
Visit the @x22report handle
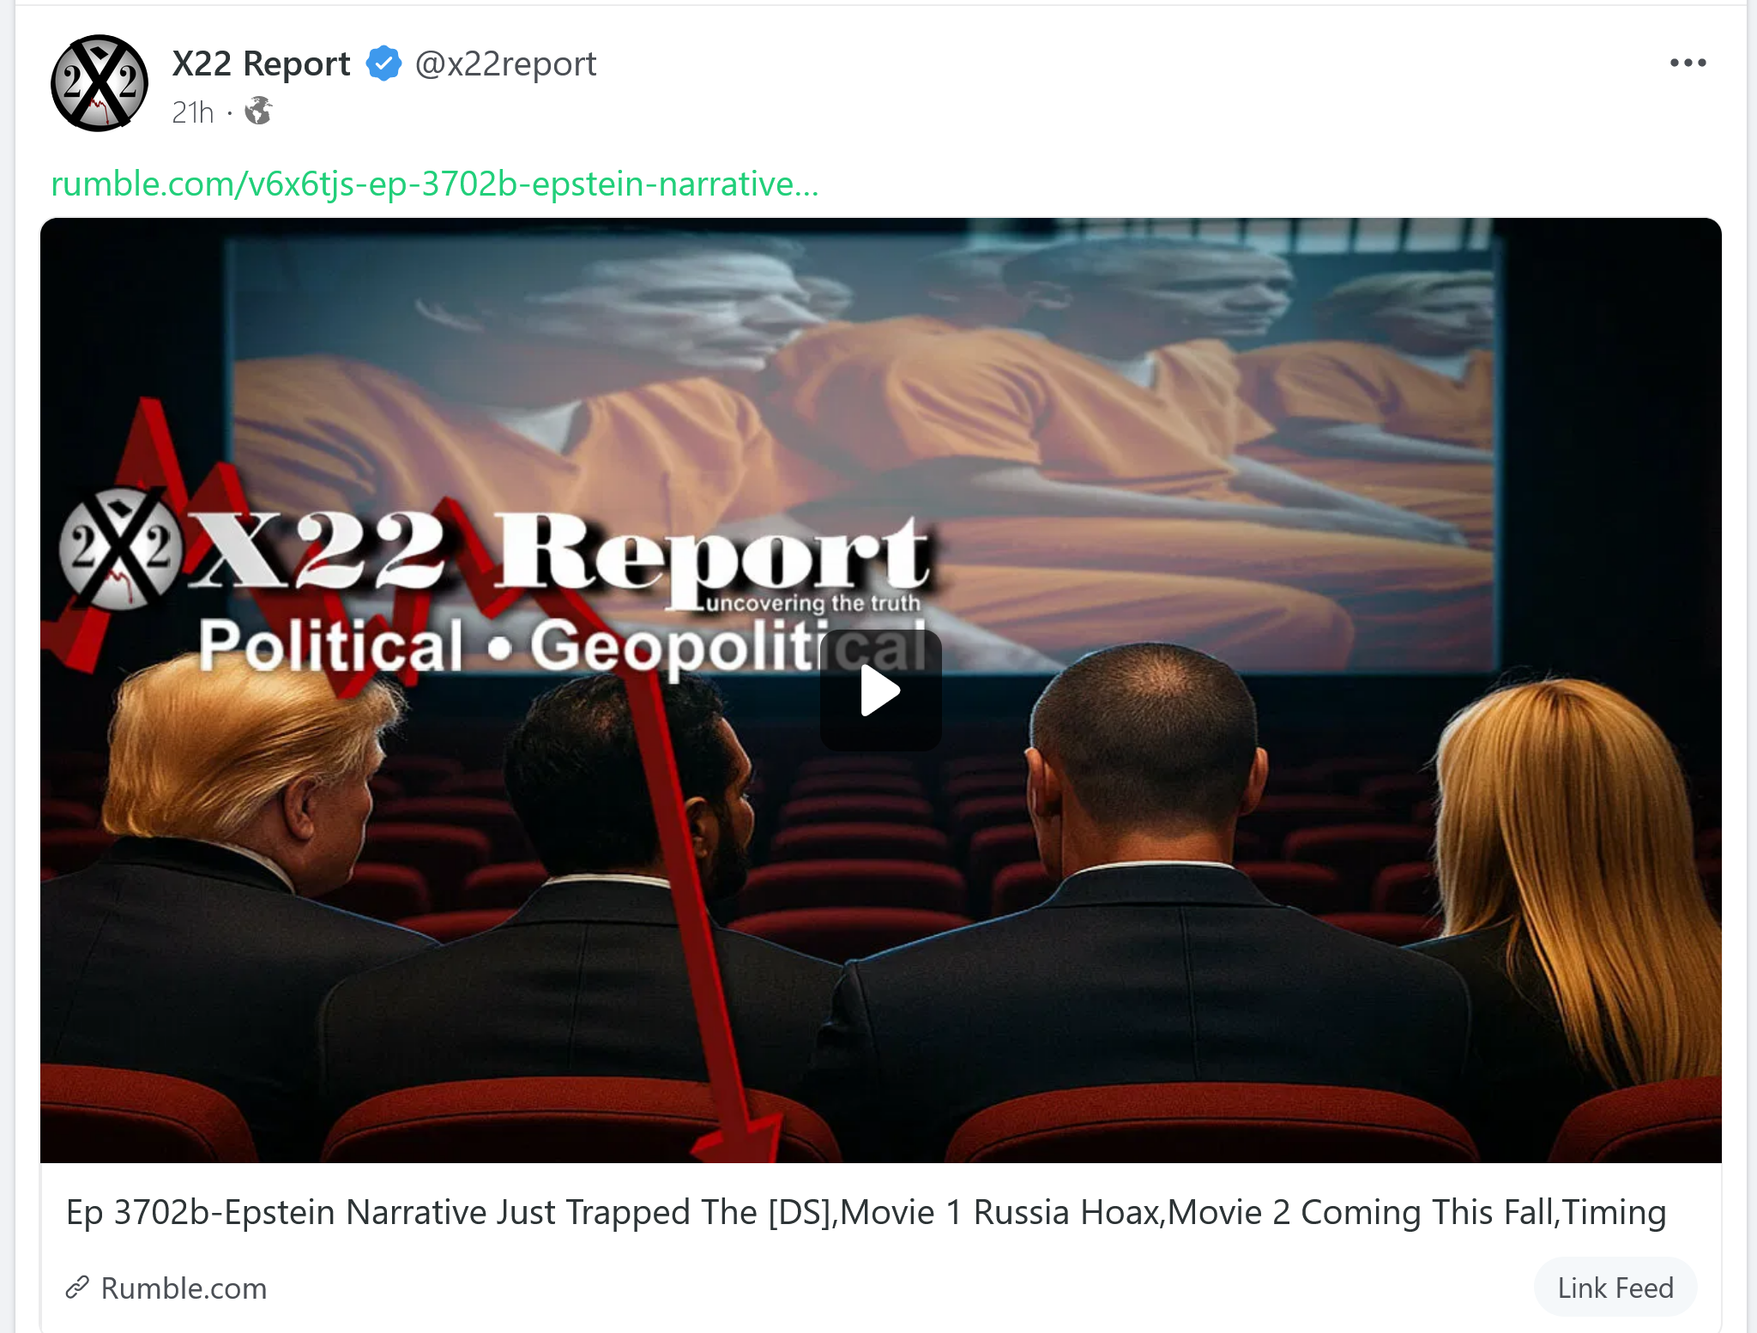pos(505,63)
